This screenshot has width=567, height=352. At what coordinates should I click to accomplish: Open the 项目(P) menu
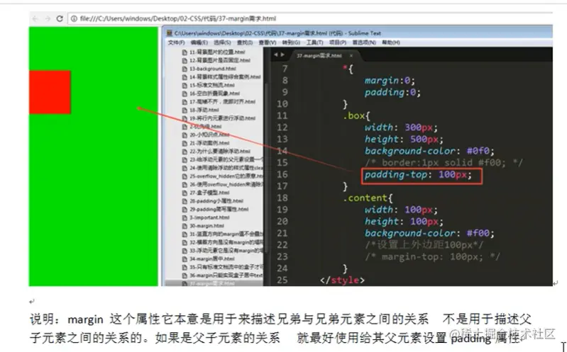(337, 42)
